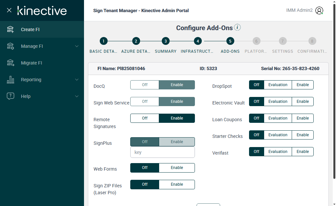Enable Starter Checks
336x206 pixels.
click(x=303, y=135)
